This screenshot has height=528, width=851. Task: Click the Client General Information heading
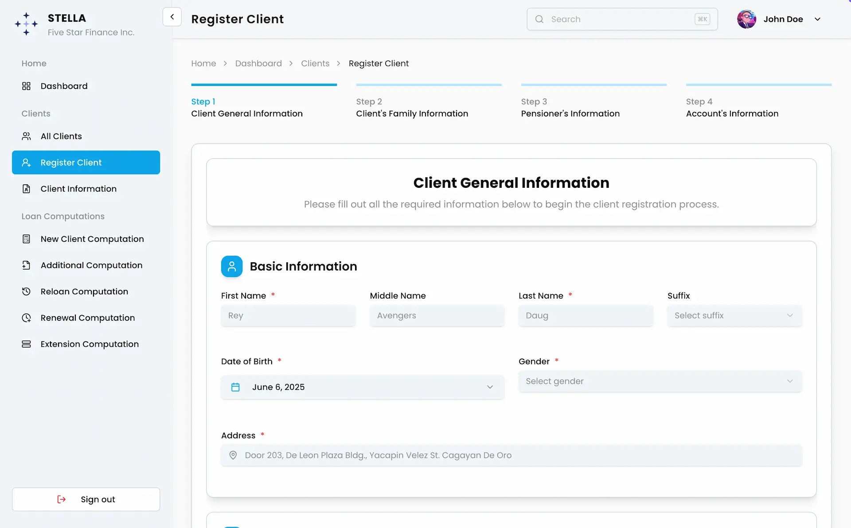coord(511,182)
